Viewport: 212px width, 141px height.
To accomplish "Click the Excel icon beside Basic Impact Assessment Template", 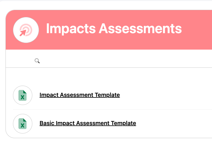I will tap(22, 123).
